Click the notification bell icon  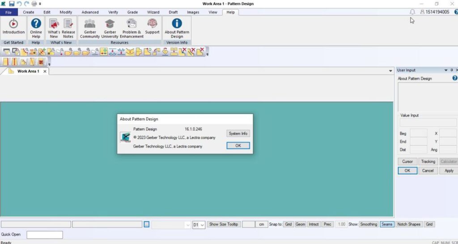pyautogui.click(x=412, y=12)
